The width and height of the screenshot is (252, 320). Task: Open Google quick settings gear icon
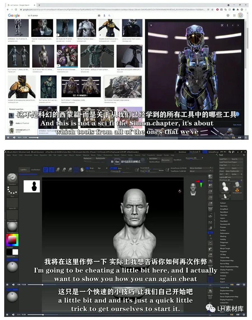coord(228,15)
